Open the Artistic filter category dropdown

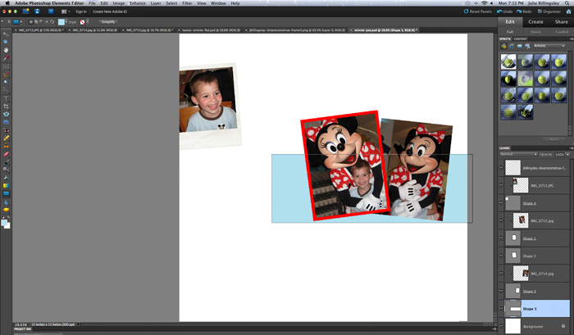pyautogui.click(x=549, y=46)
